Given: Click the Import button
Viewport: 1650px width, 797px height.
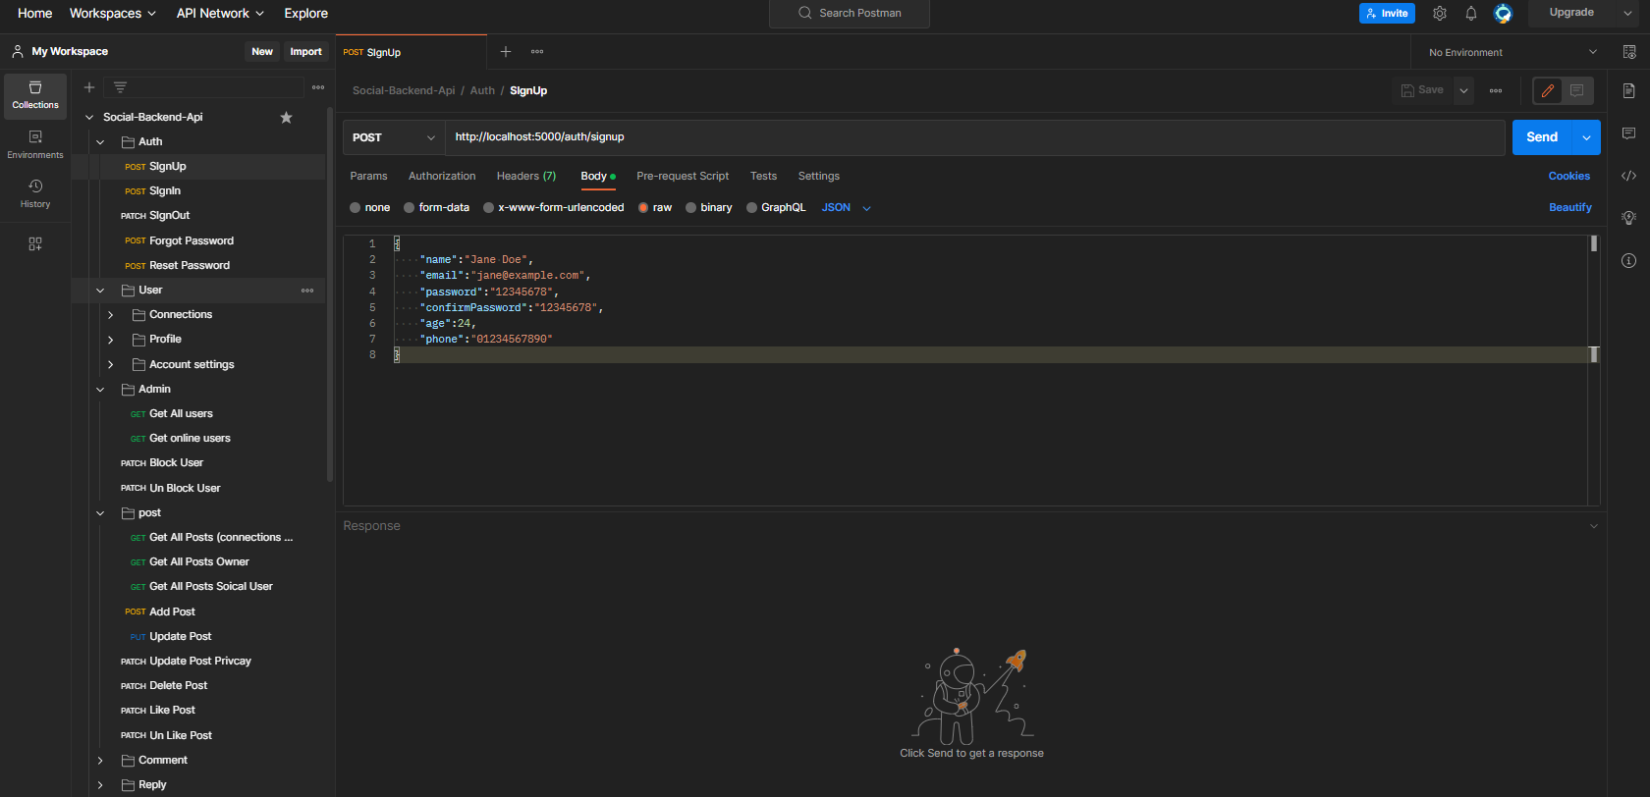Looking at the screenshot, I should pos(305,52).
